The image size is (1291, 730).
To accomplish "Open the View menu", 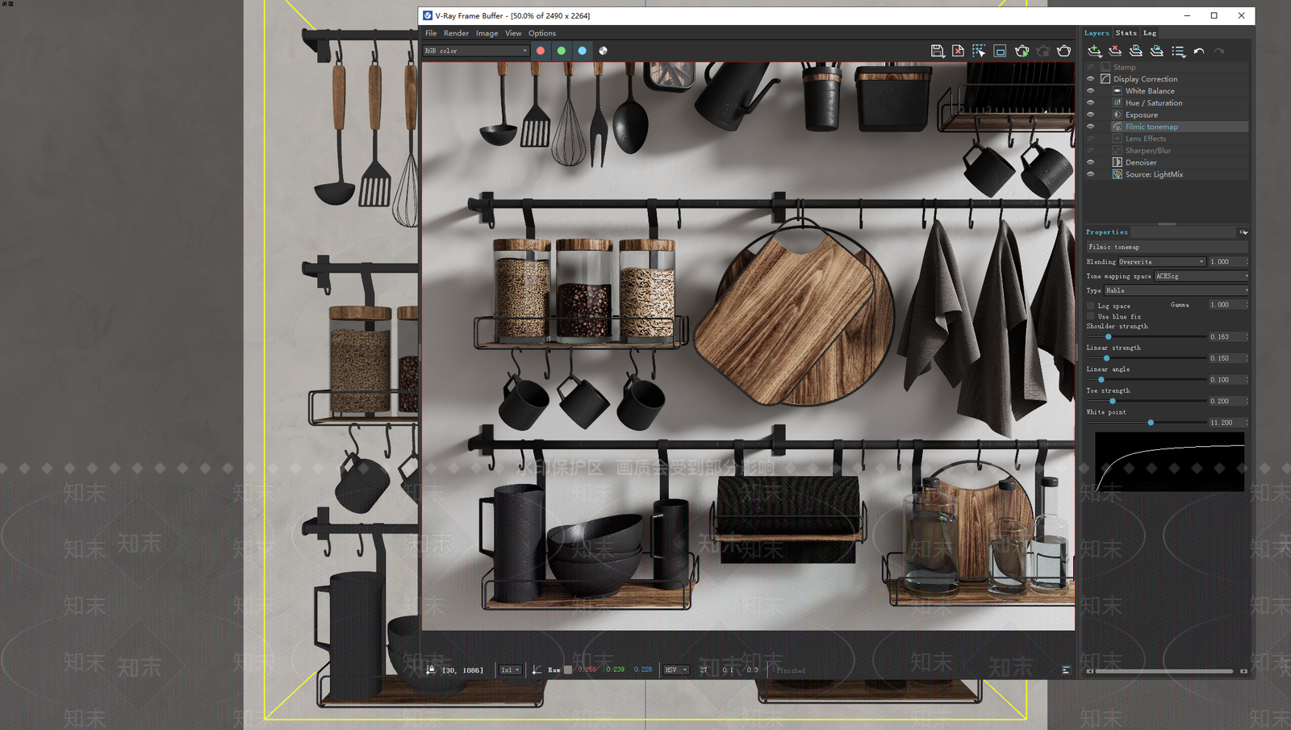I will pos(513,33).
